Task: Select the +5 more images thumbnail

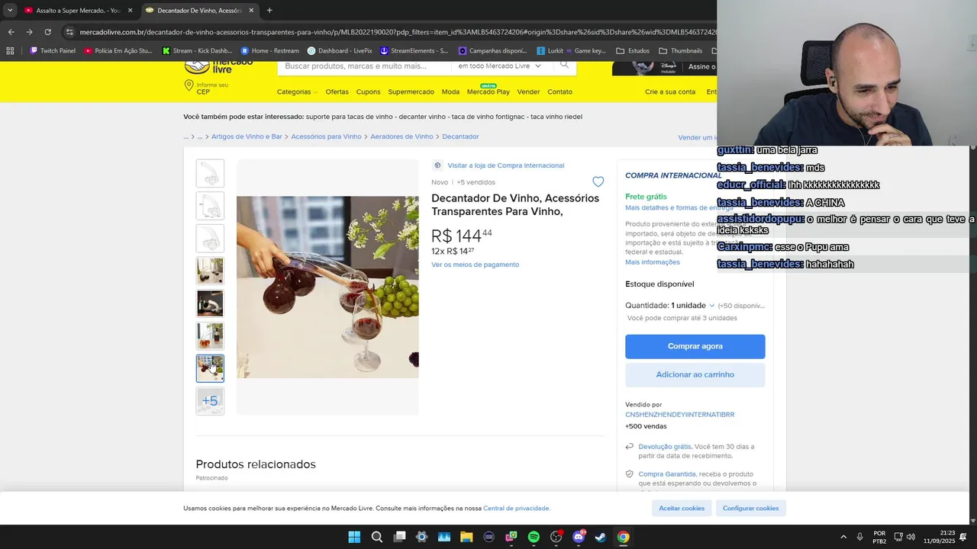Action: coord(210,401)
